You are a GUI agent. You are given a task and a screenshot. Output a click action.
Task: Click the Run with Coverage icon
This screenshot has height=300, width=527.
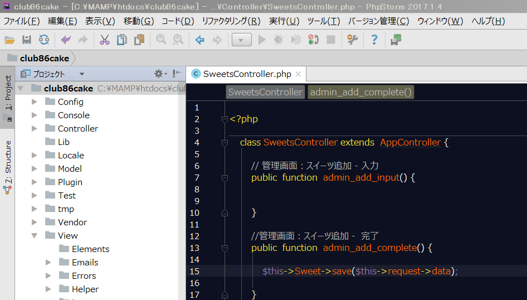296,40
